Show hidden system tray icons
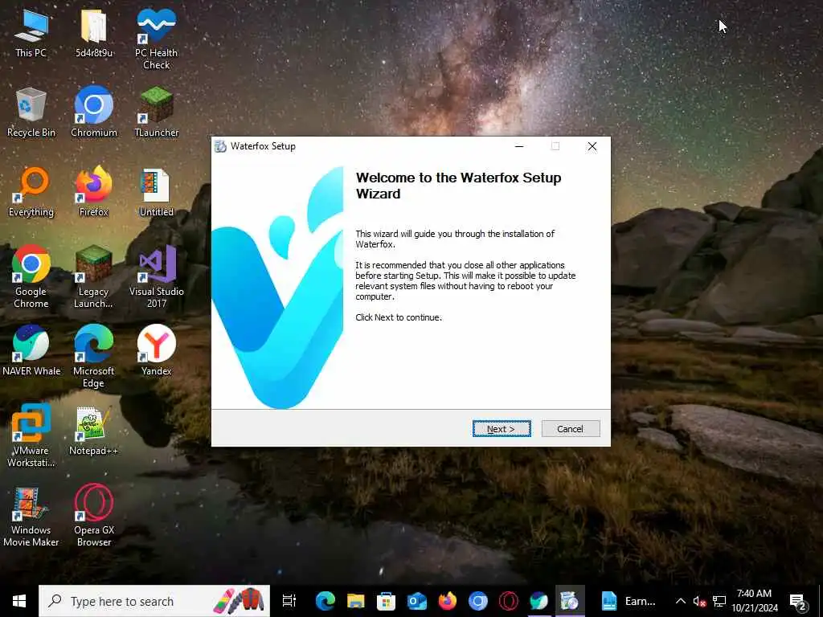Screen dimensions: 823x617 [680, 601]
